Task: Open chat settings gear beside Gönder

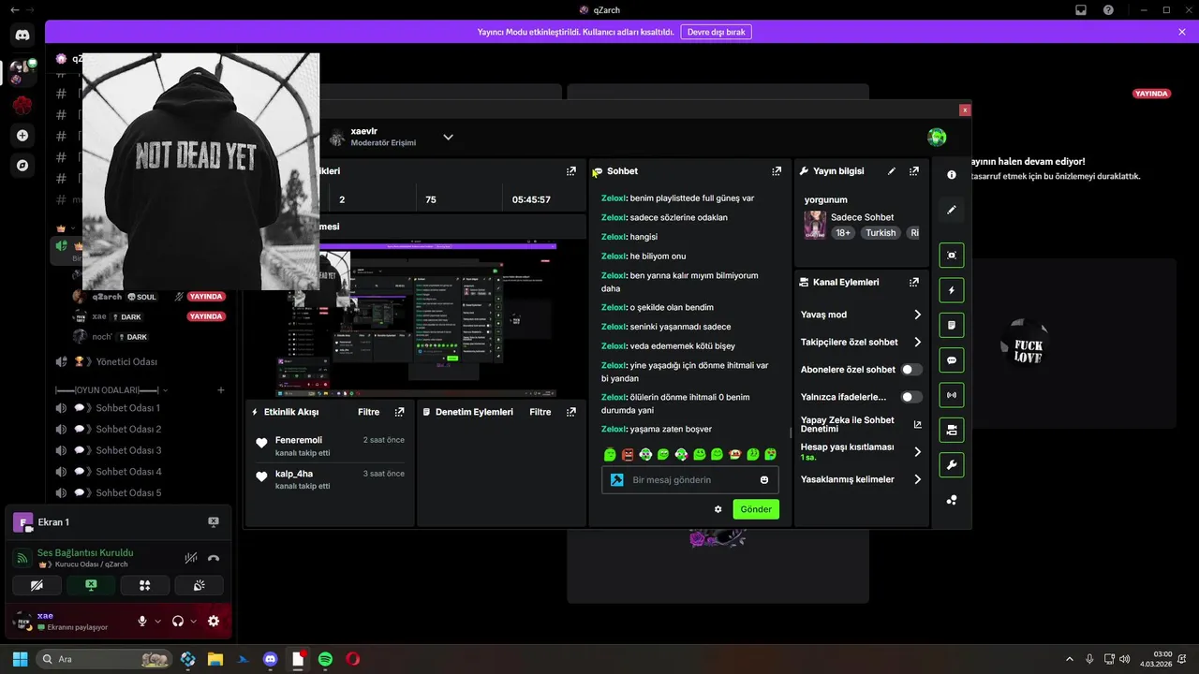Action: (718, 509)
